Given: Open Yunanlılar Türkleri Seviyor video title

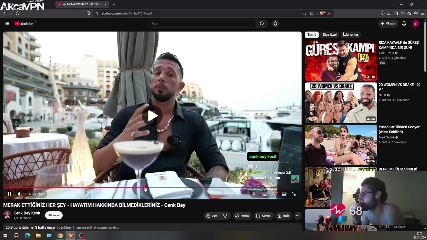Looking at the screenshot, I should pyautogui.click(x=400, y=130).
